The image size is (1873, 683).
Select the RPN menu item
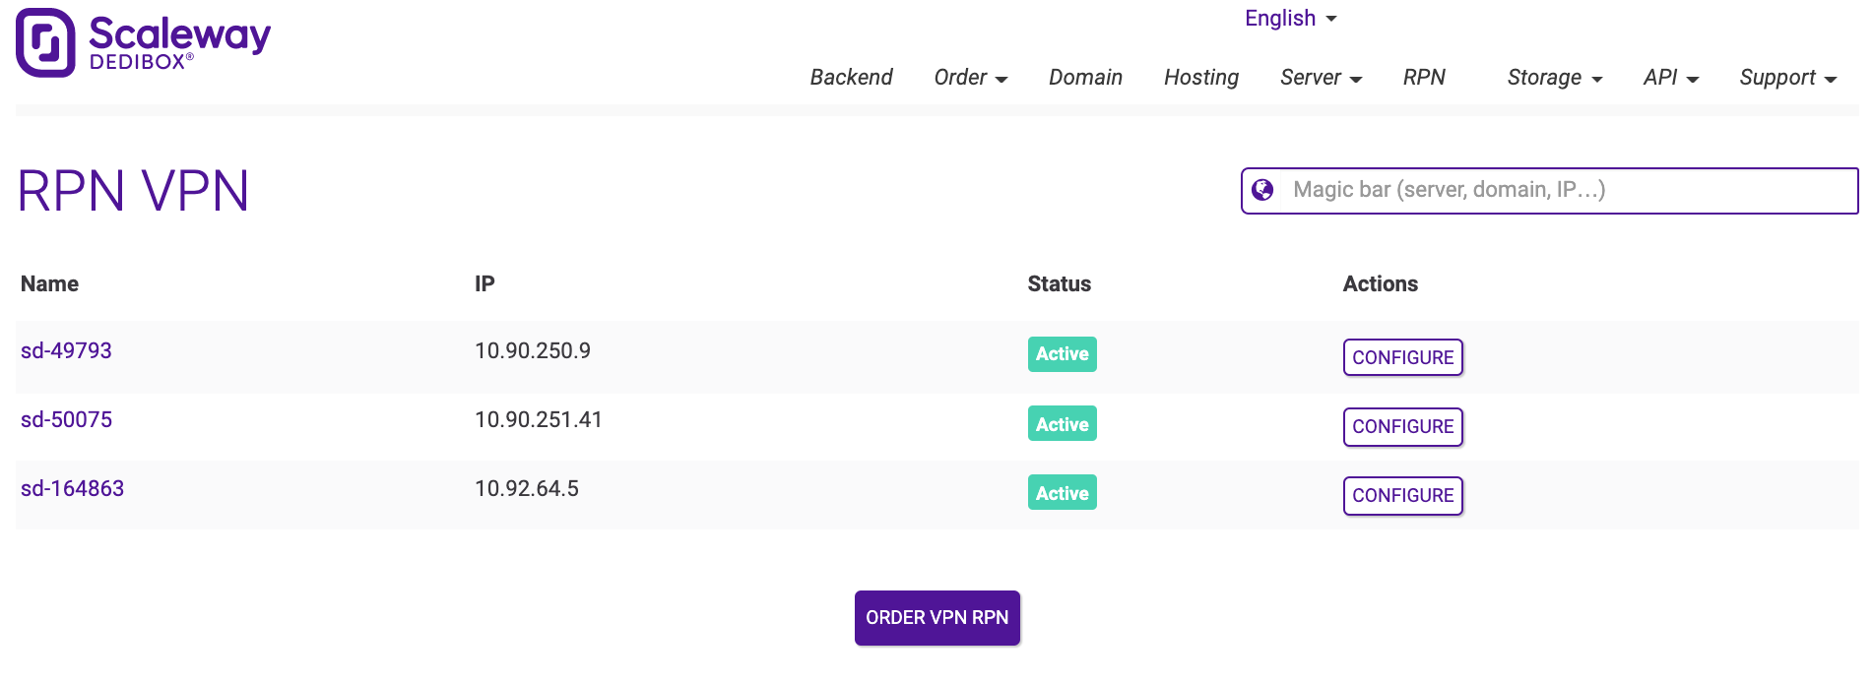point(1424,78)
